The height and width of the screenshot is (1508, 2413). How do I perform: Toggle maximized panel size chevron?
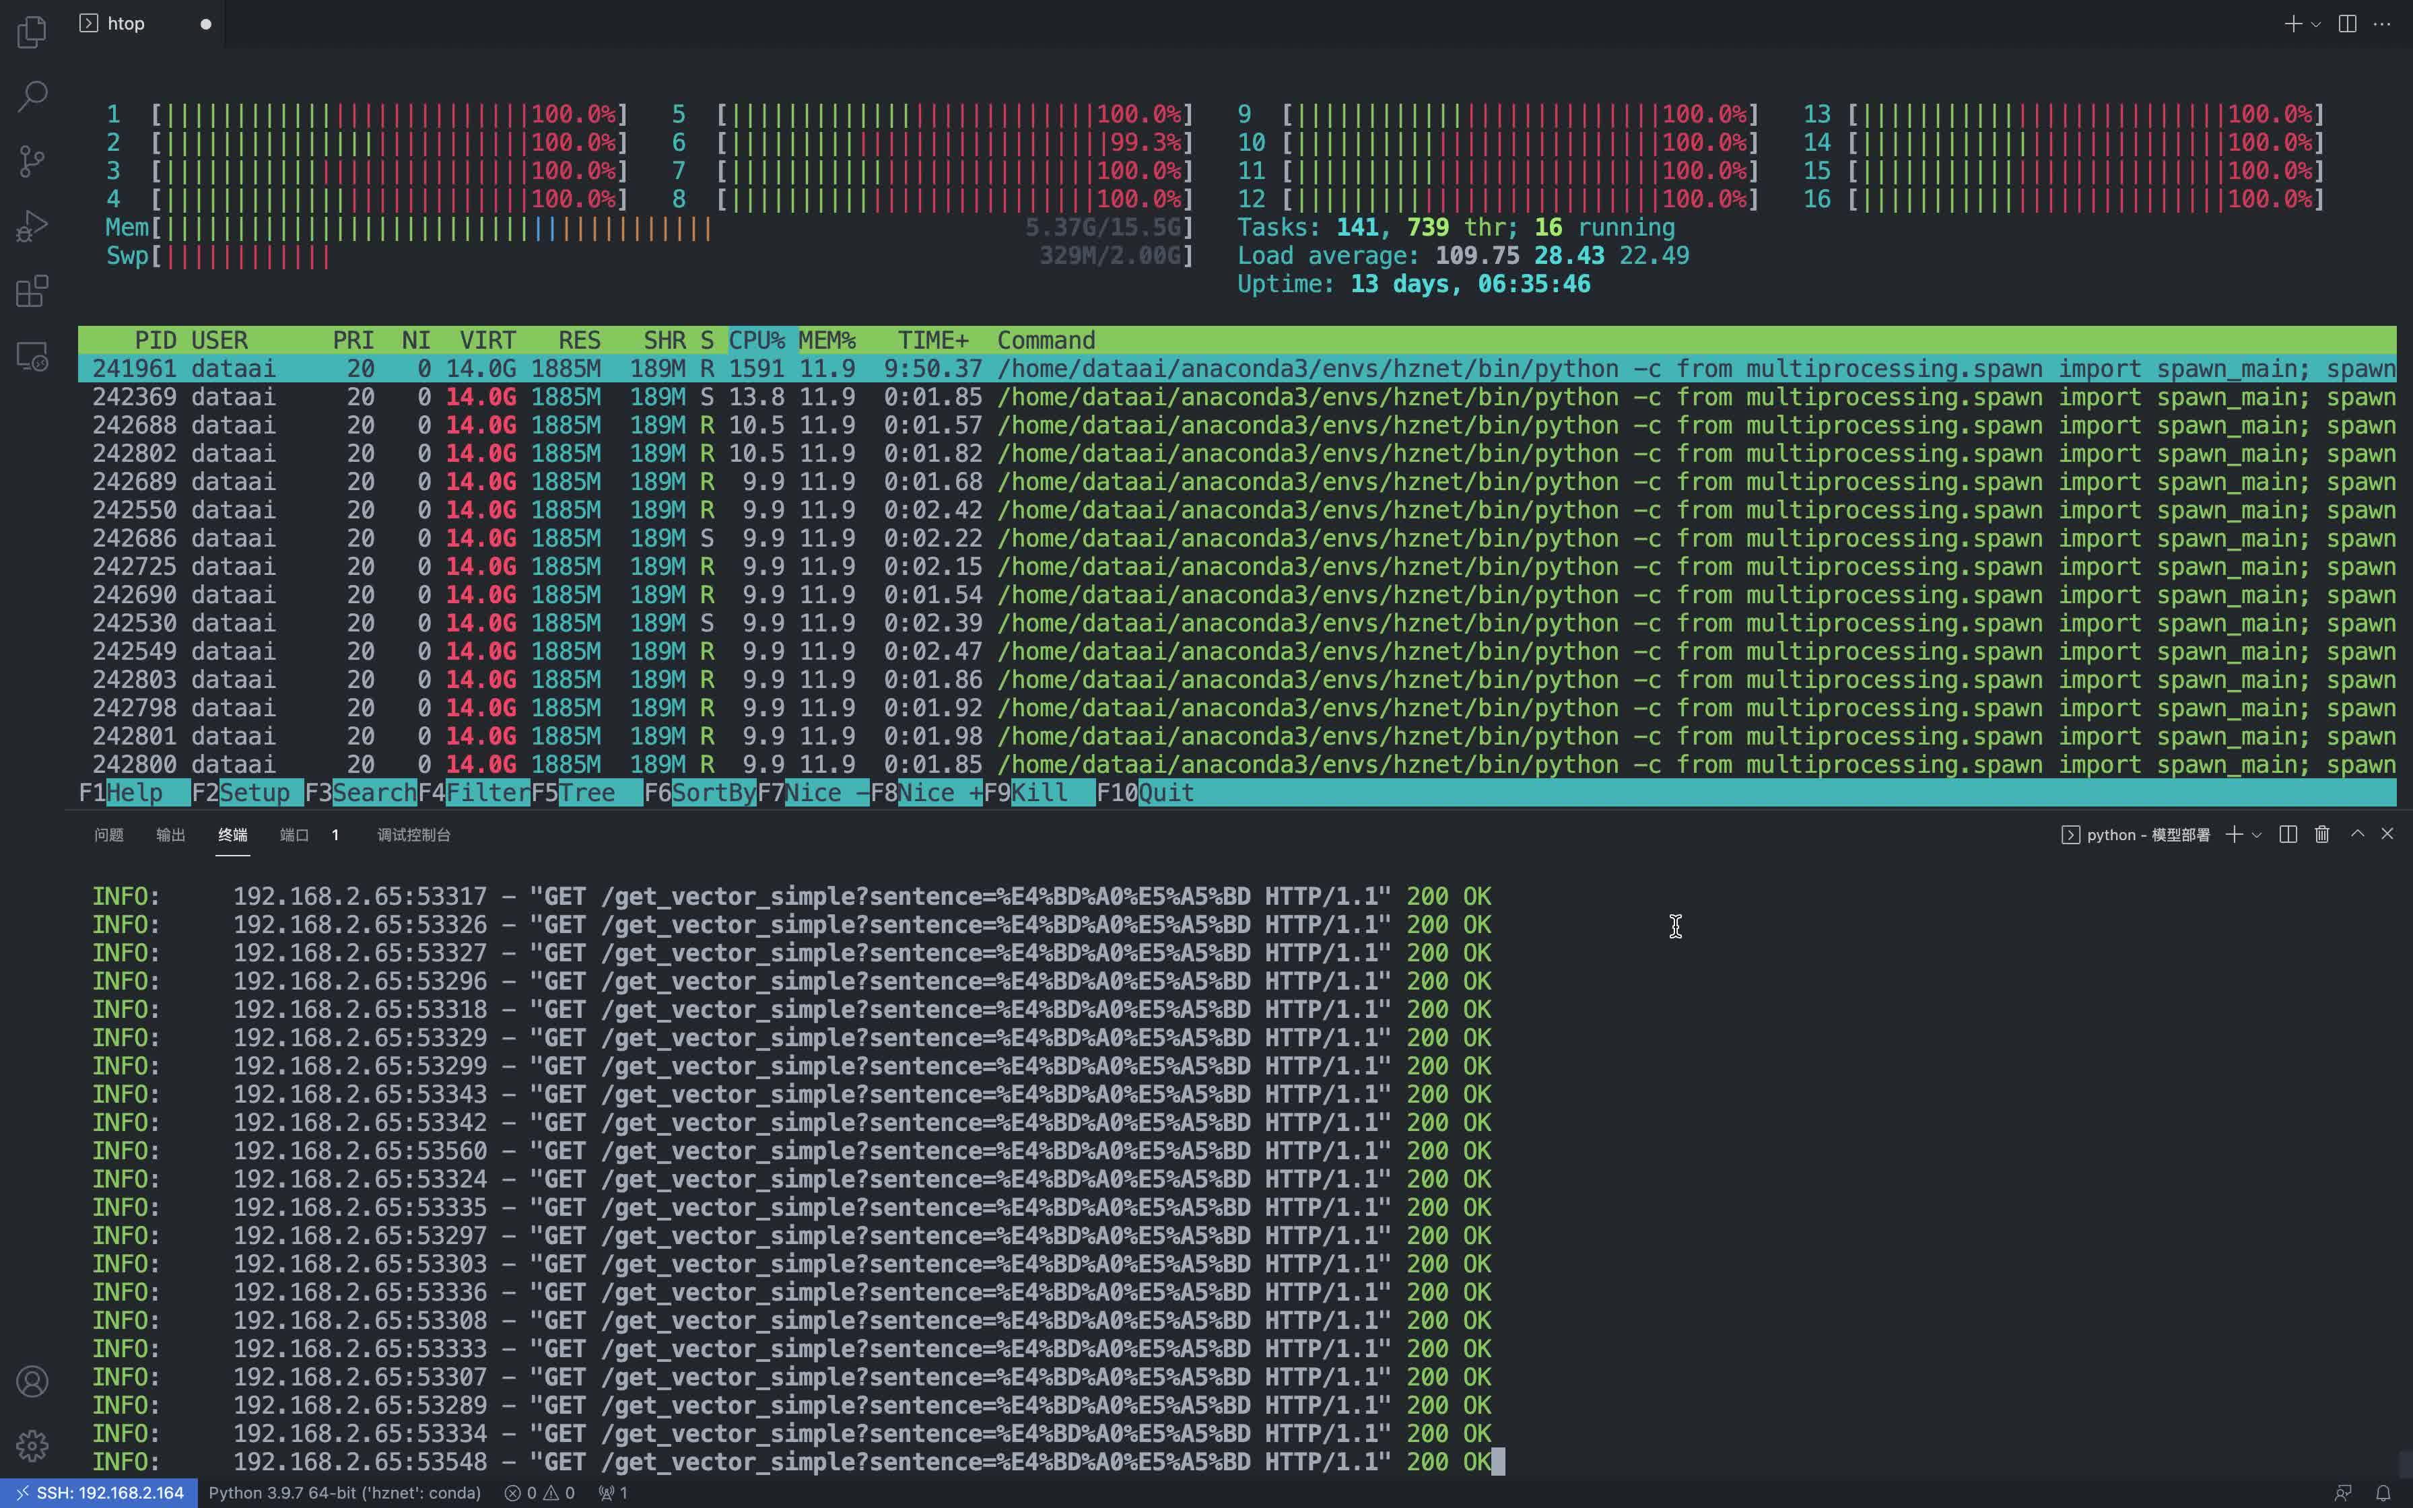[x=2357, y=833]
